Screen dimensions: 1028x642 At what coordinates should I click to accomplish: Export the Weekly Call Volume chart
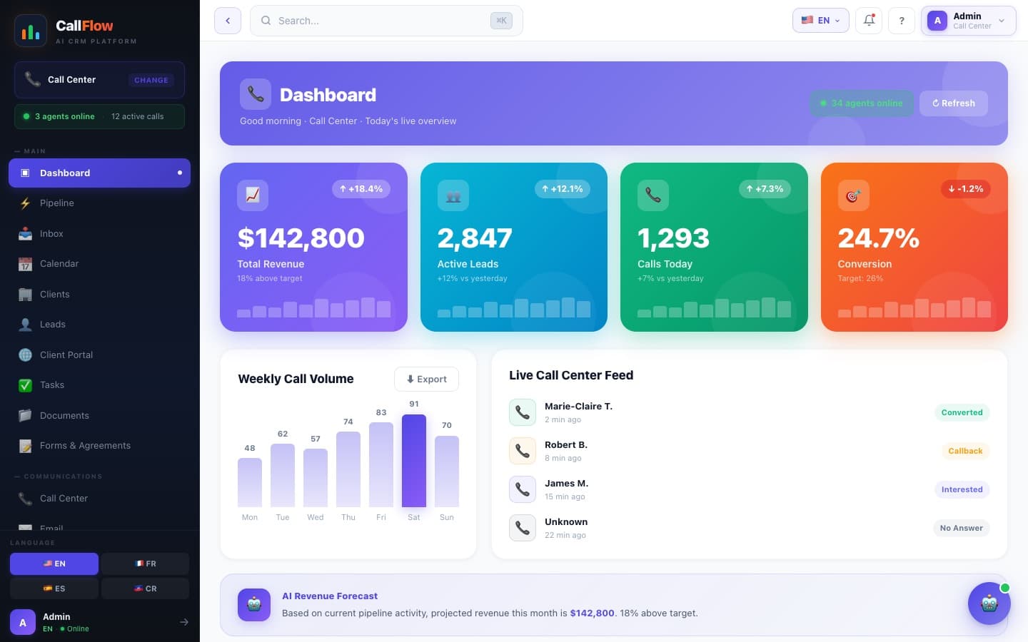(x=426, y=379)
